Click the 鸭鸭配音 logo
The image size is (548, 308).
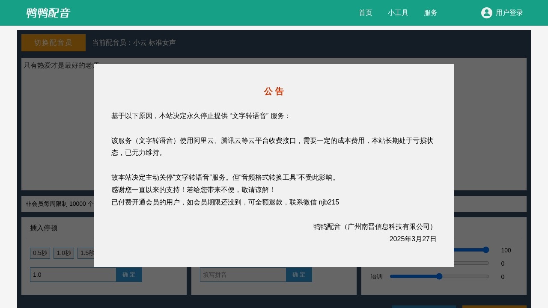pyautogui.click(x=48, y=13)
